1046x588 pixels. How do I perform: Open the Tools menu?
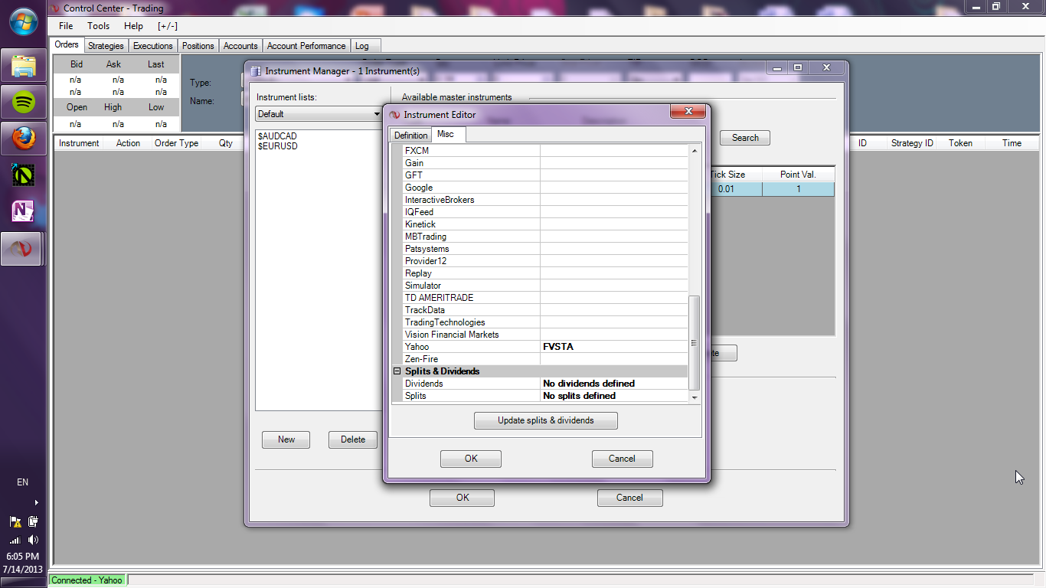tap(99, 26)
